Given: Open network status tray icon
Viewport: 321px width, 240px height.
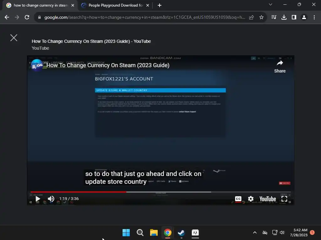Looking at the screenshot, I should 275,232.
